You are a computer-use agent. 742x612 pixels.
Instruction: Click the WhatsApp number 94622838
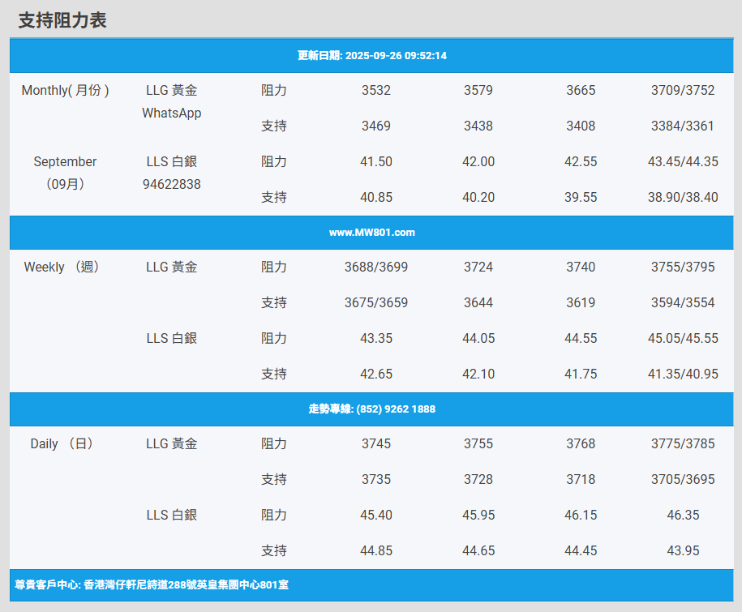(x=171, y=185)
